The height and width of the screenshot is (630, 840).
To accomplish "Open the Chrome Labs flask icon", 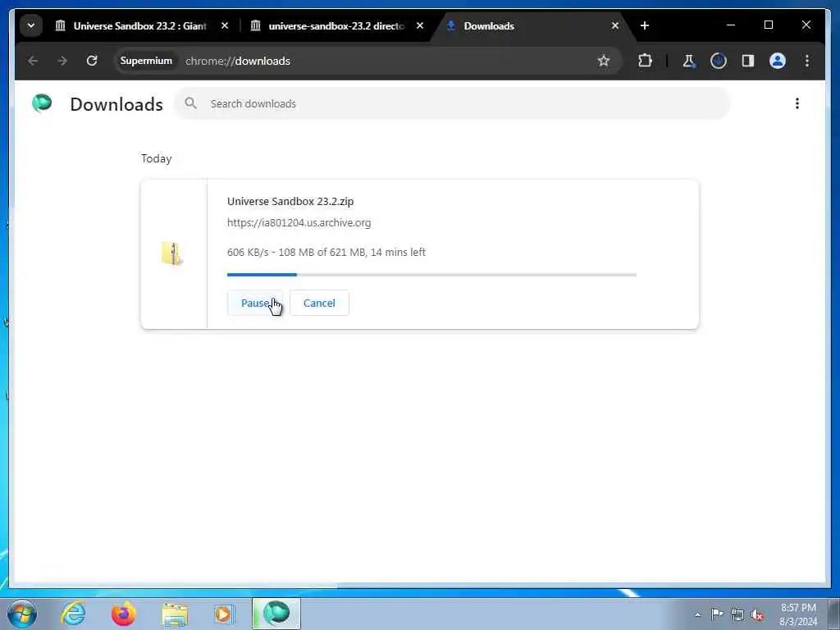I will click(x=689, y=61).
